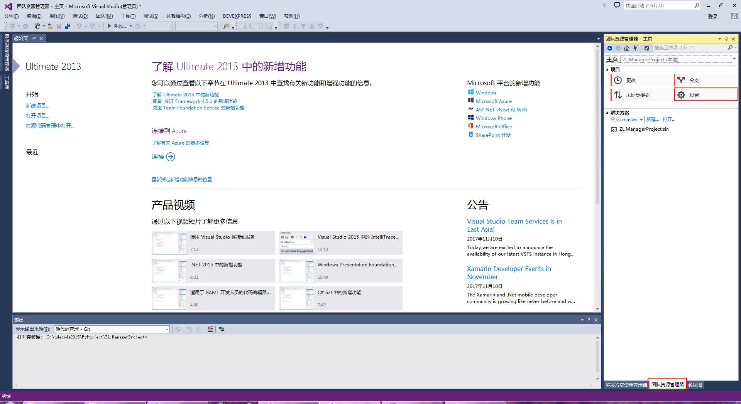Open the 设置 (Settings) gear tile
This screenshot has width=741, height=404.
[x=706, y=95]
